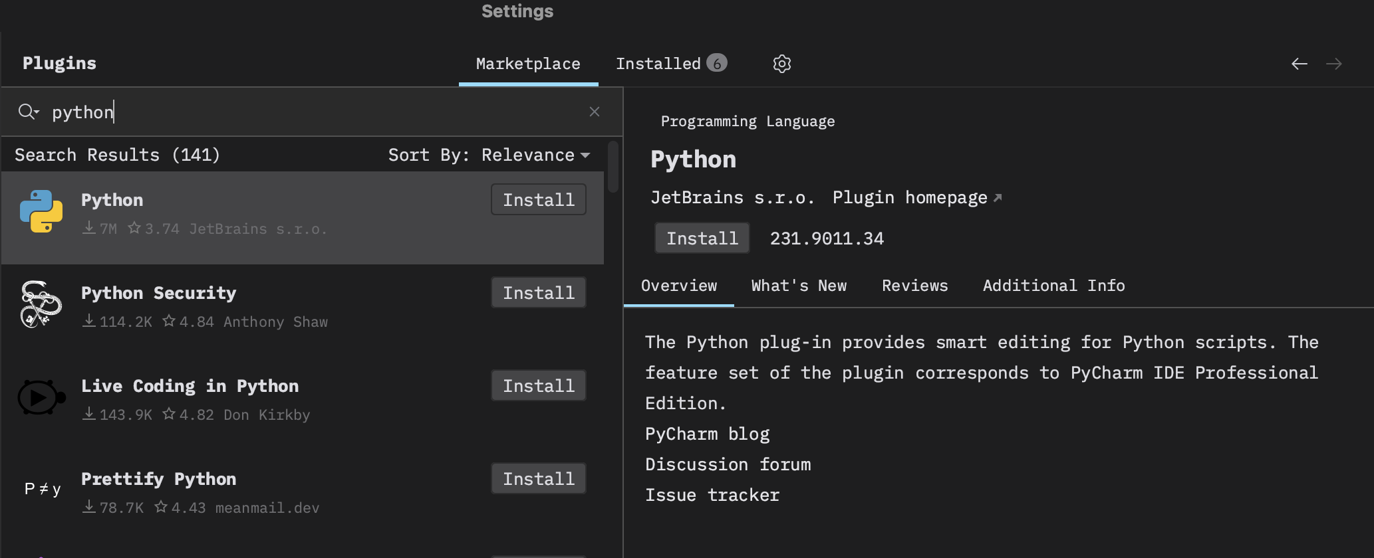This screenshot has height=558, width=1374.
Task: Show the Reviews tab
Action: click(x=914, y=286)
